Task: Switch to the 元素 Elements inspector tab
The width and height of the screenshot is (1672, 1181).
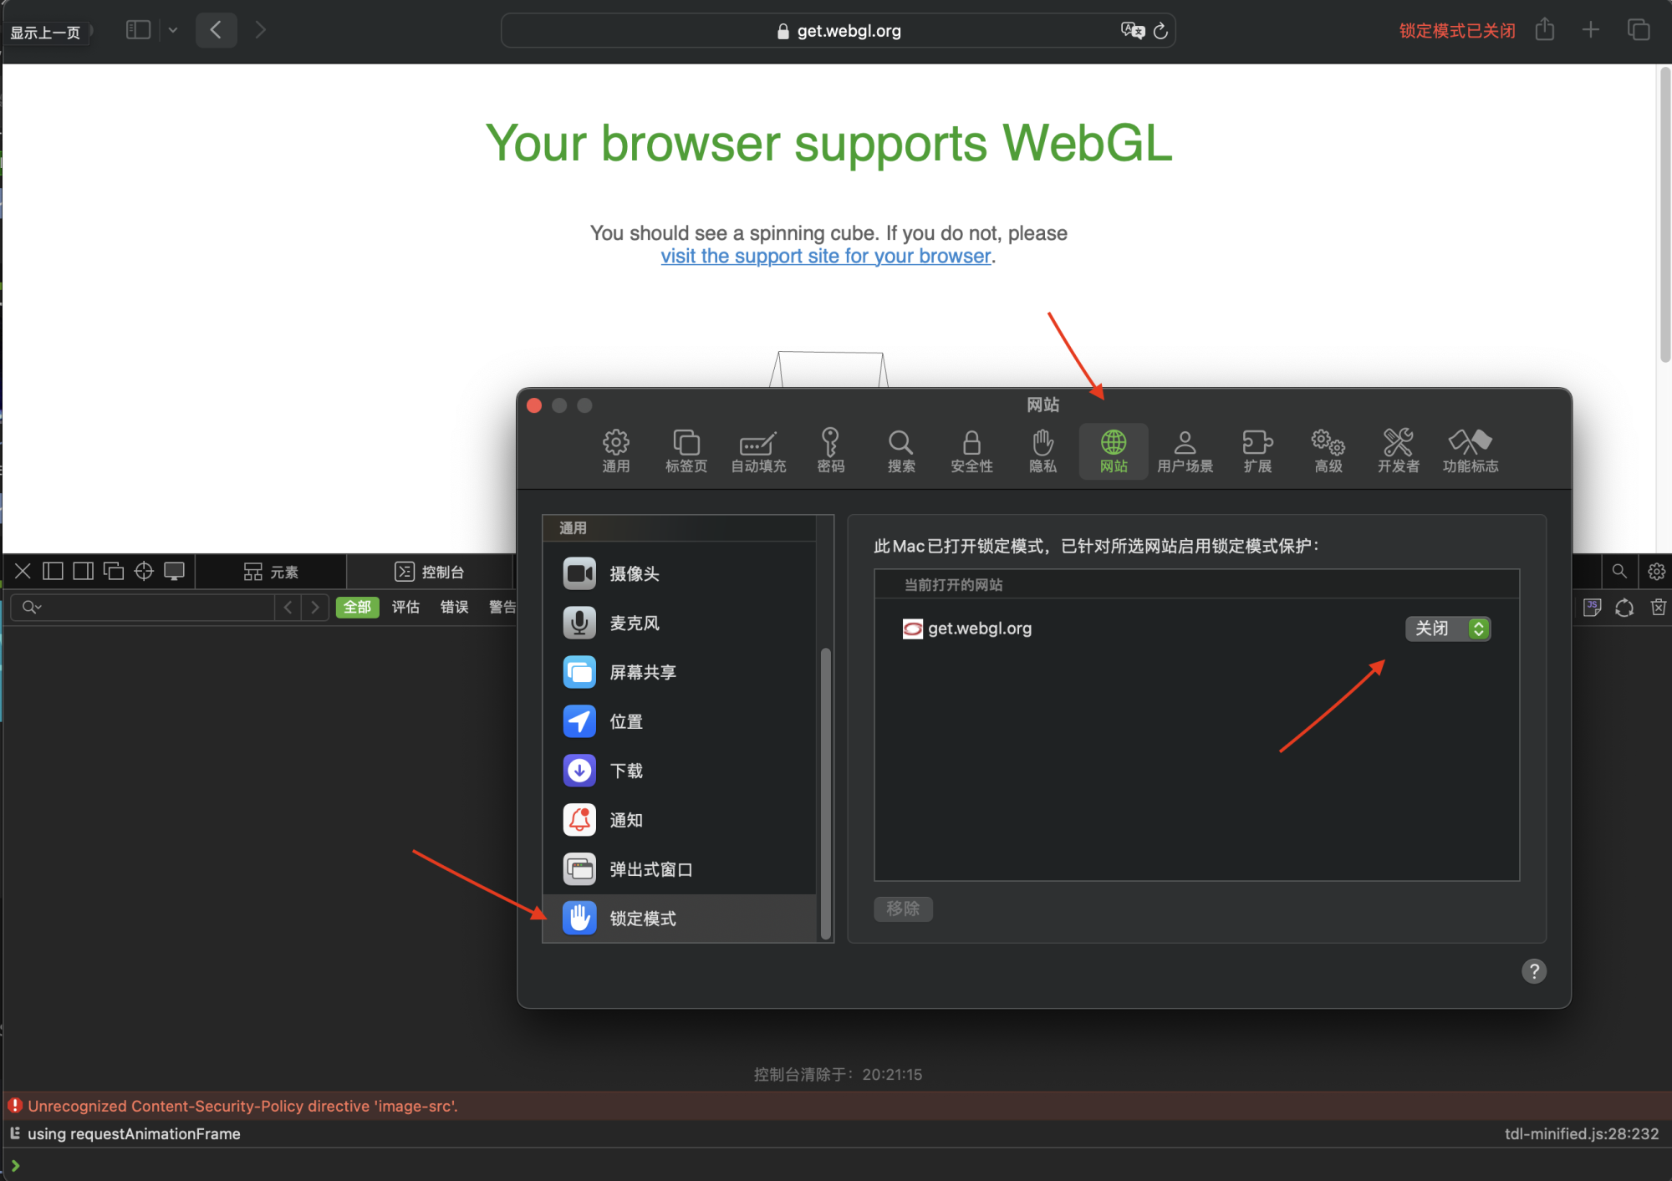Action: point(271,572)
